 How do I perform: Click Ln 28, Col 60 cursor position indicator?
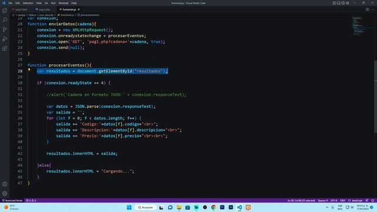pos(301,200)
